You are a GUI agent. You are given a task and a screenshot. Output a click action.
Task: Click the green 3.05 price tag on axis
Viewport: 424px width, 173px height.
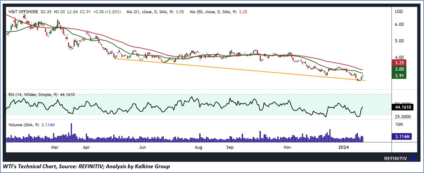(x=399, y=69)
